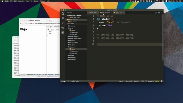
Task: Click the browser back arrow
Action: [x=21, y=23]
